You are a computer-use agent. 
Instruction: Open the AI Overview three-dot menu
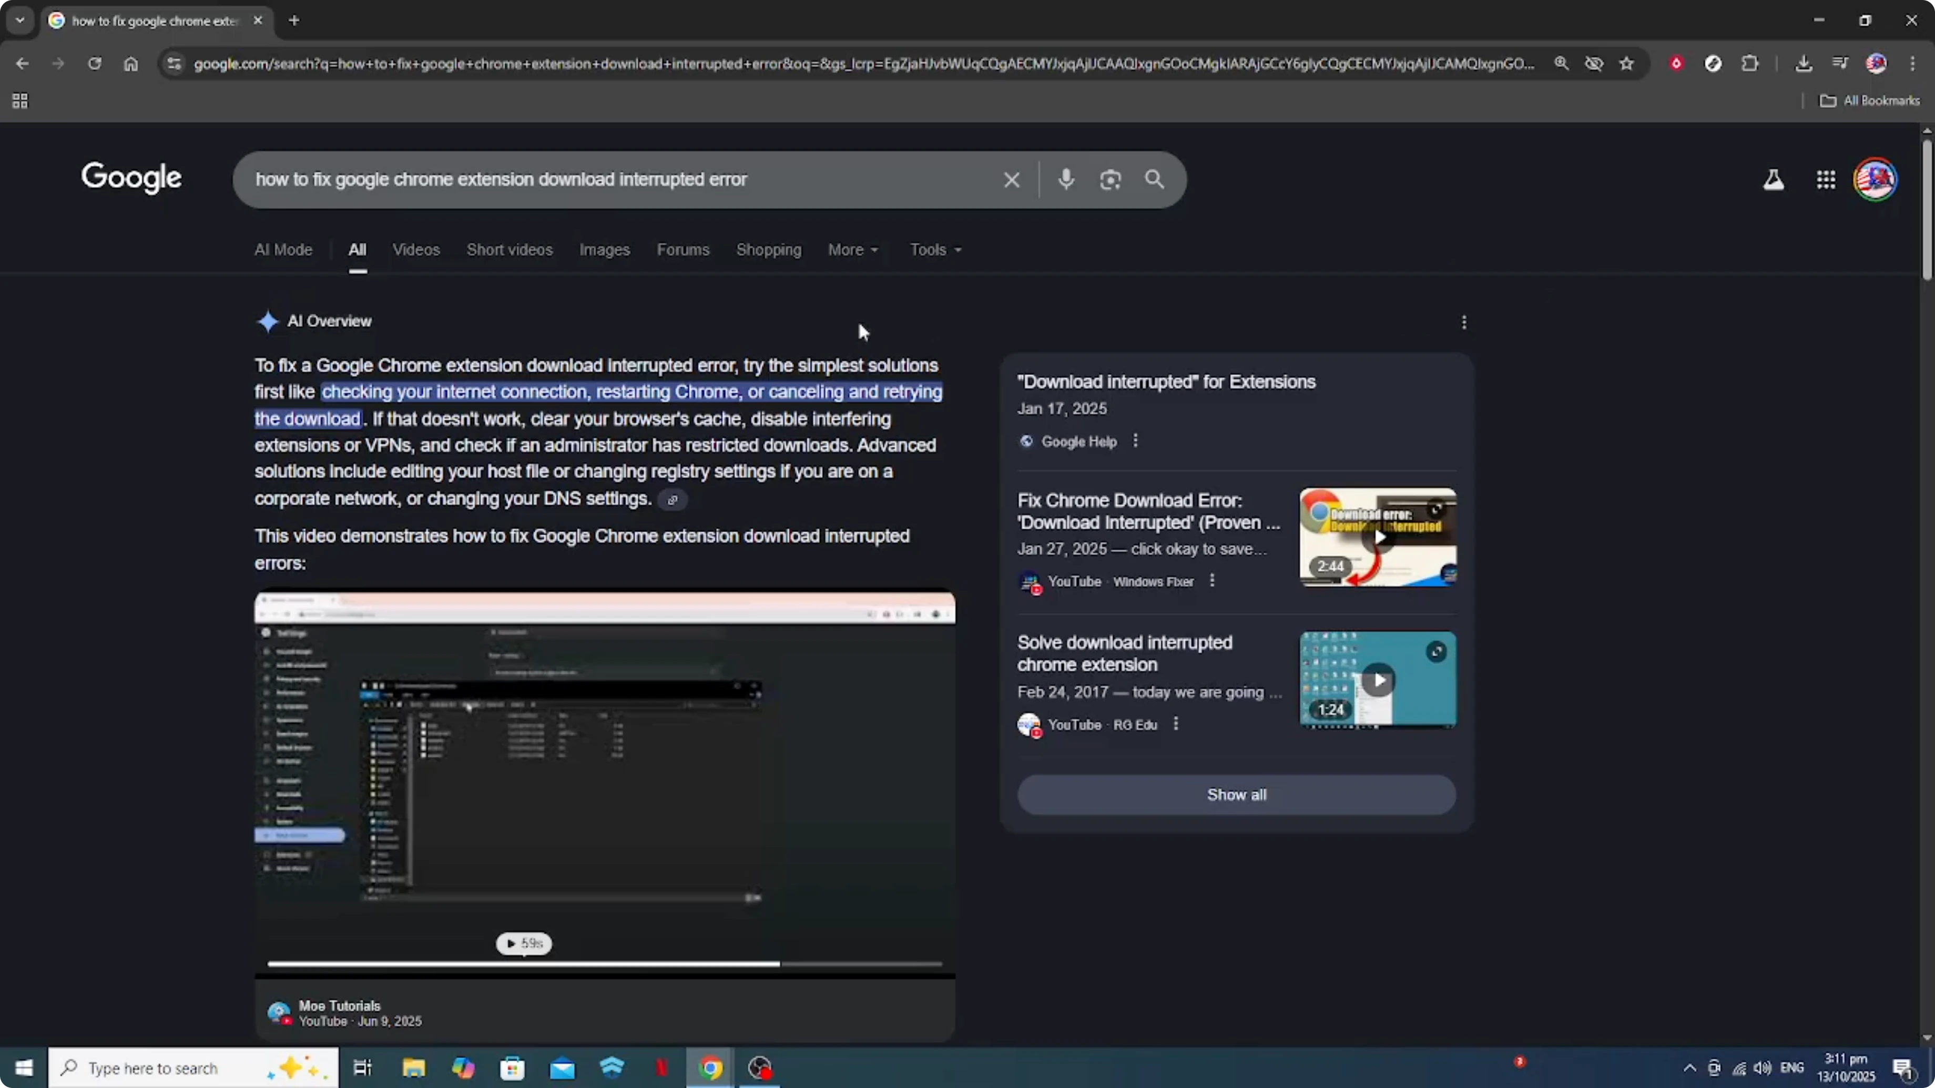(x=1463, y=321)
